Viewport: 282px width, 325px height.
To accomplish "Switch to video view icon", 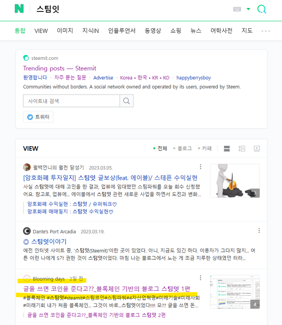I will (x=257, y=148).
